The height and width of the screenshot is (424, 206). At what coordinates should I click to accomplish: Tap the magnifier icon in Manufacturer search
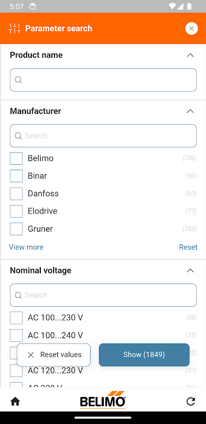click(18, 136)
